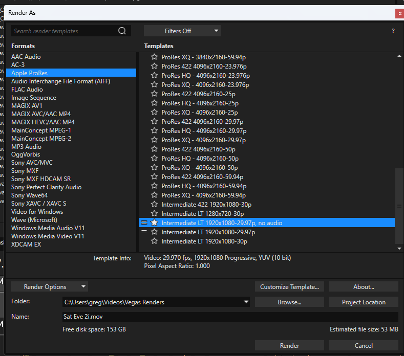Click the Customize Template button
404x356 pixels.
[289, 287]
